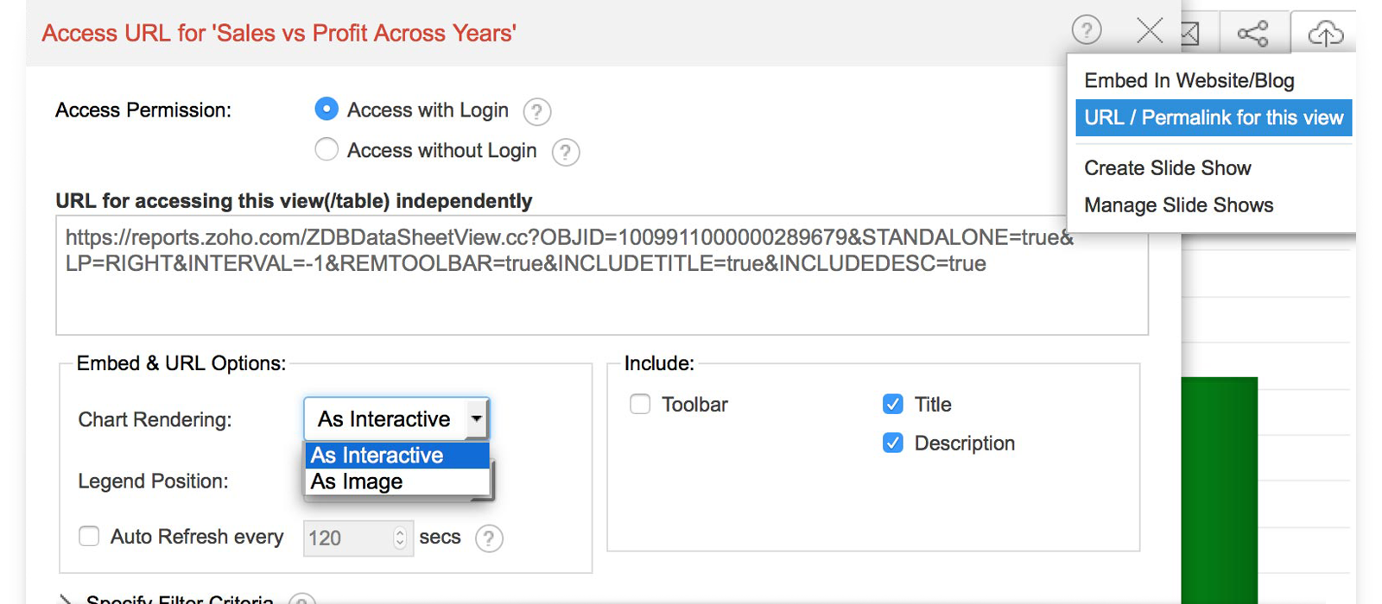Viewport: 1382px width, 604px height.
Task: Close the Access URL dialog
Action: coord(1149,32)
